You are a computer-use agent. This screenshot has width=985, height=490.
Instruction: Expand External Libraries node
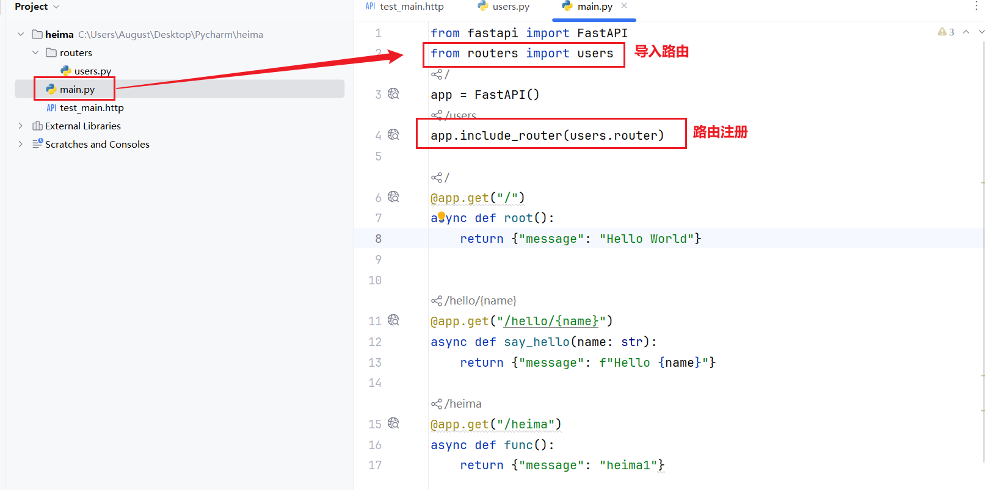coord(21,126)
